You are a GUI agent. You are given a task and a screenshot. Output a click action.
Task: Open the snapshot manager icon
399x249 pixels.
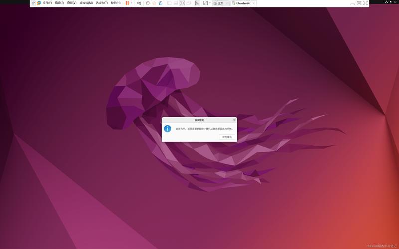160,3
